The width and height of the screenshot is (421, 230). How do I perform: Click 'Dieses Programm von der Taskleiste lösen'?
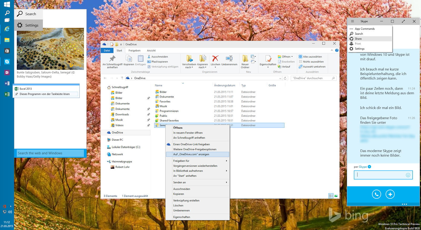click(45, 94)
